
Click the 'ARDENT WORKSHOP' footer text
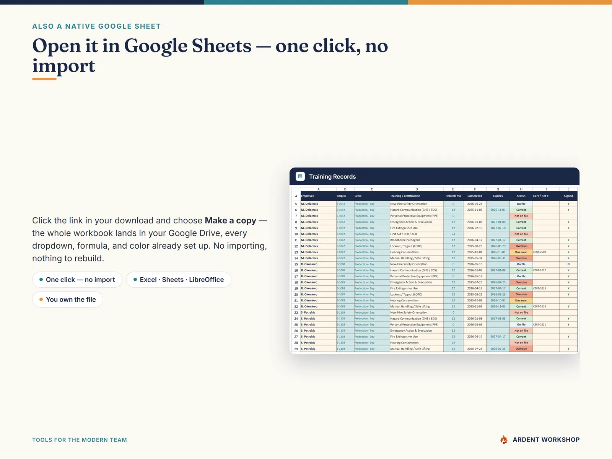pyautogui.click(x=546, y=440)
